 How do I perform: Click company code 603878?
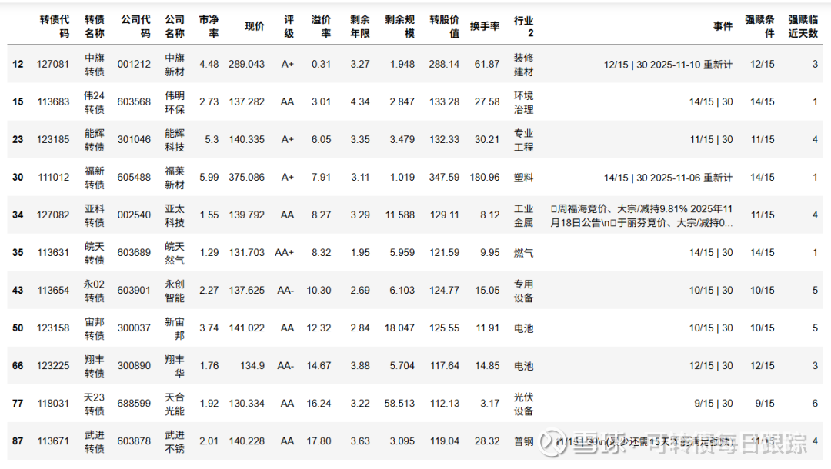coord(134,441)
